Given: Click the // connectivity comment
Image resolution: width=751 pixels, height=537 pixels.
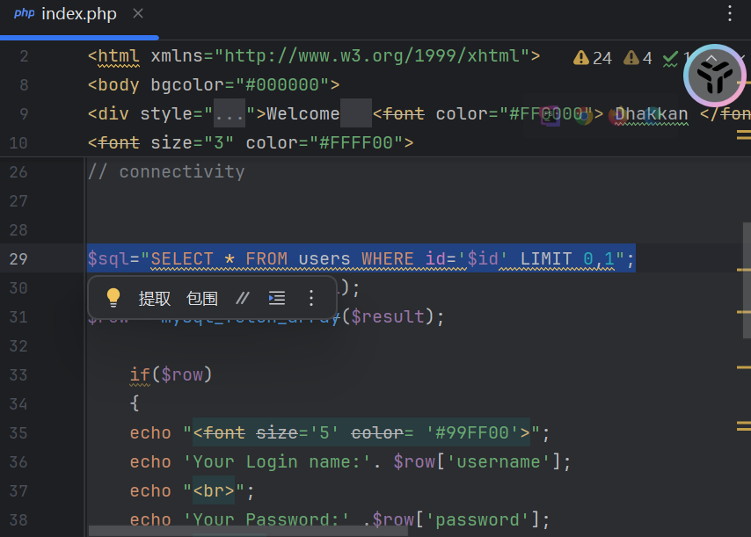Looking at the screenshot, I should [x=165, y=171].
